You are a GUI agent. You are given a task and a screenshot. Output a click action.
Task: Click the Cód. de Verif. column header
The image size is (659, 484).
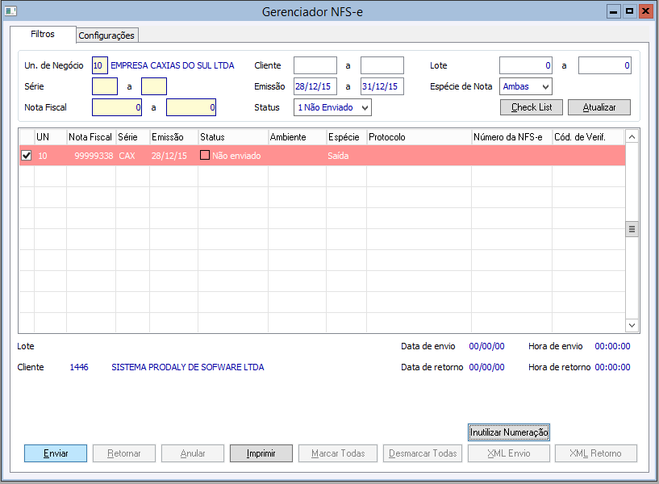coord(588,137)
